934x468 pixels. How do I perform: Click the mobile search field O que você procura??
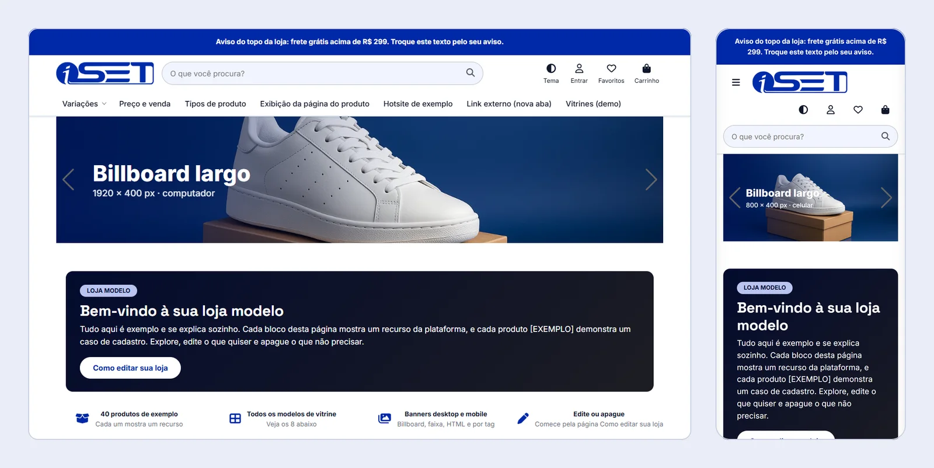810,137
